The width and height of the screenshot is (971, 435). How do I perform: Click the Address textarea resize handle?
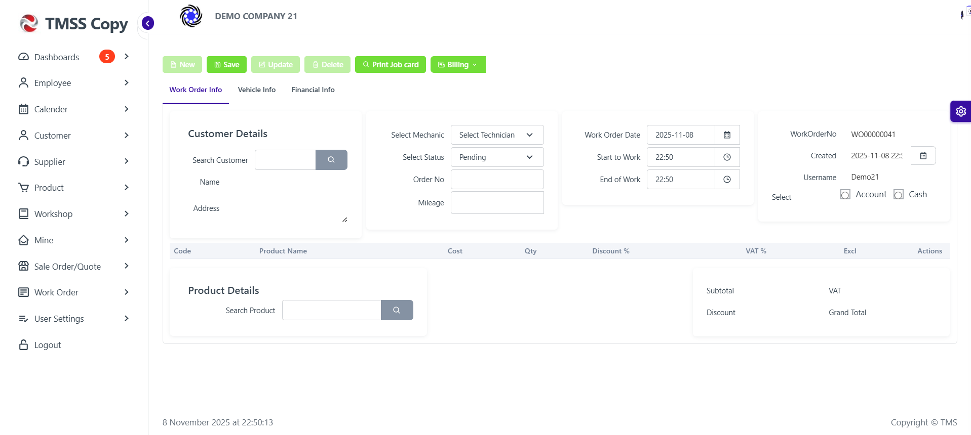click(x=344, y=220)
